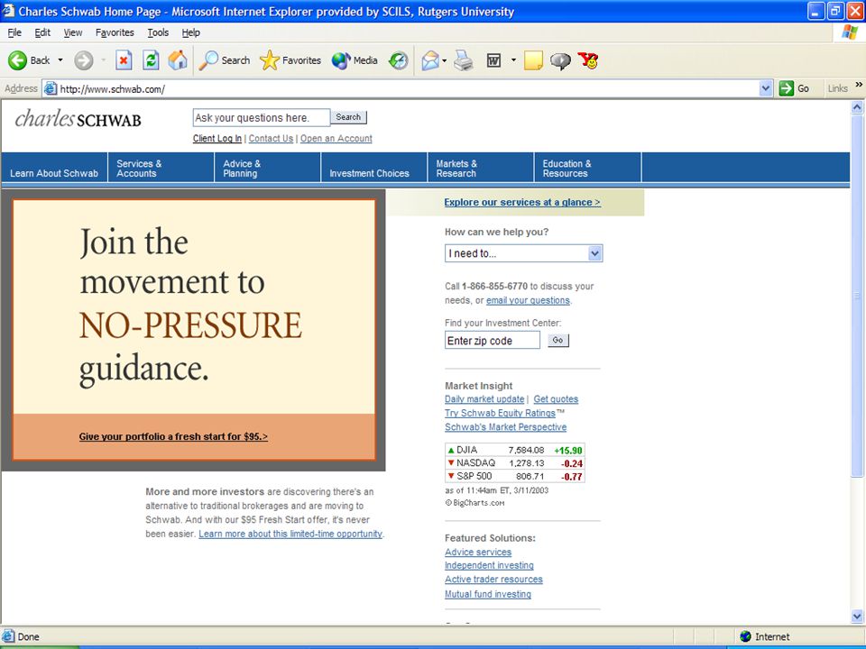This screenshot has height=649, width=866.
Task: Select the Investment Choices tab
Action: (x=374, y=168)
